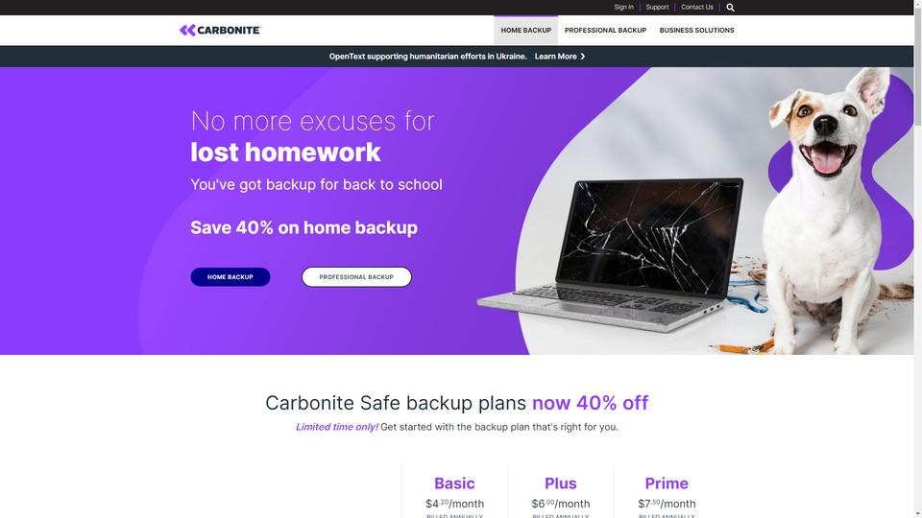Click the Carbonite logo
Screen dimensions: 922x518
coord(220,30)
